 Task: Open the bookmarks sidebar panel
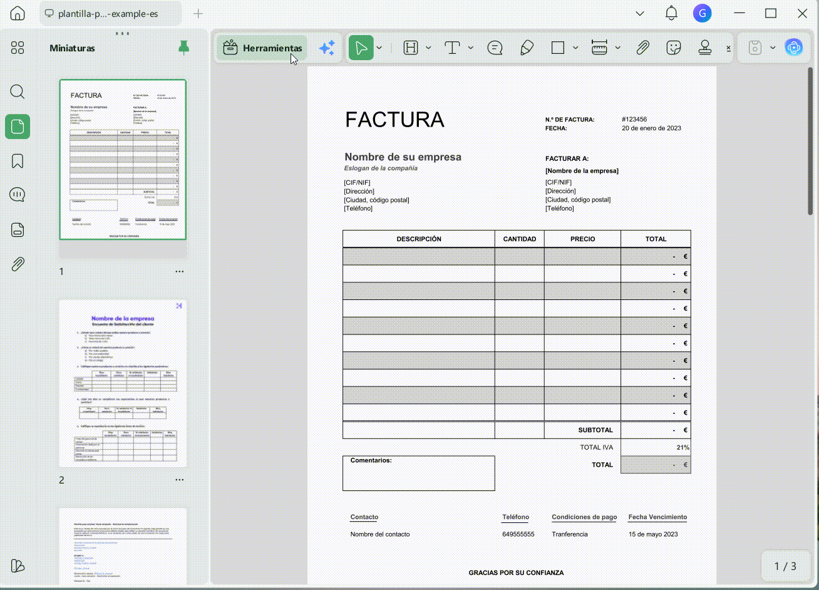[x=18, y=161]
